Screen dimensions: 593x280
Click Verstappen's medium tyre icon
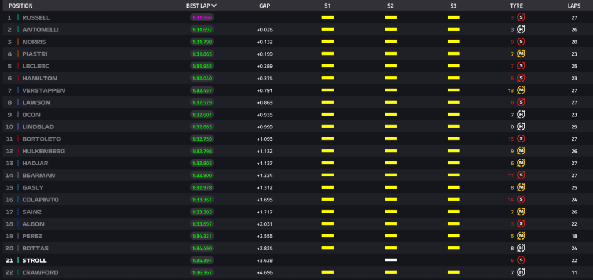521,90
